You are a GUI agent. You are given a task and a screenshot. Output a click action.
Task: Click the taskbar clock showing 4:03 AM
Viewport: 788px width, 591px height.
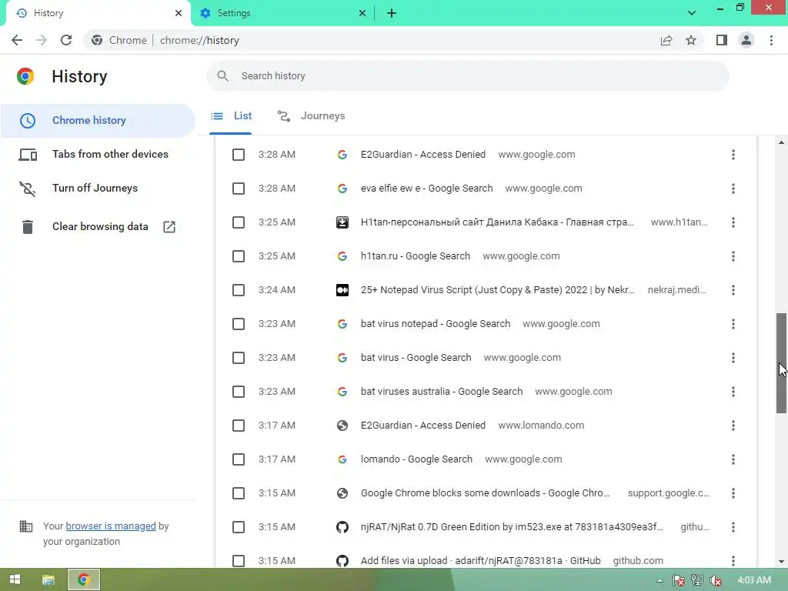754,580
